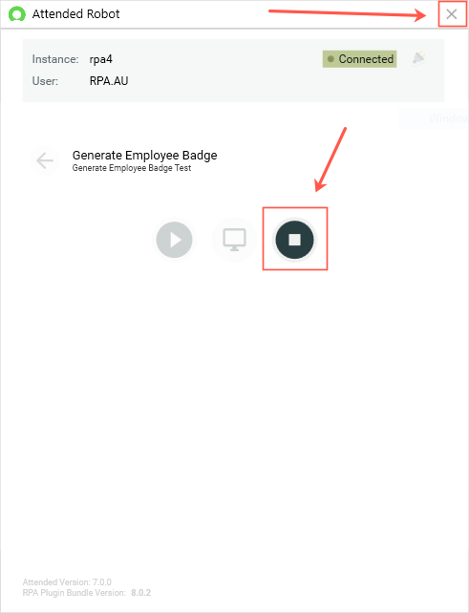
Task: Click the faint Window text at right edge
Action: (x=448, y=118)
